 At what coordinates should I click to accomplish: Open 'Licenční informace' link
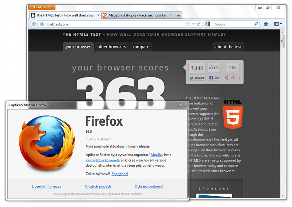tap(47, 186)
